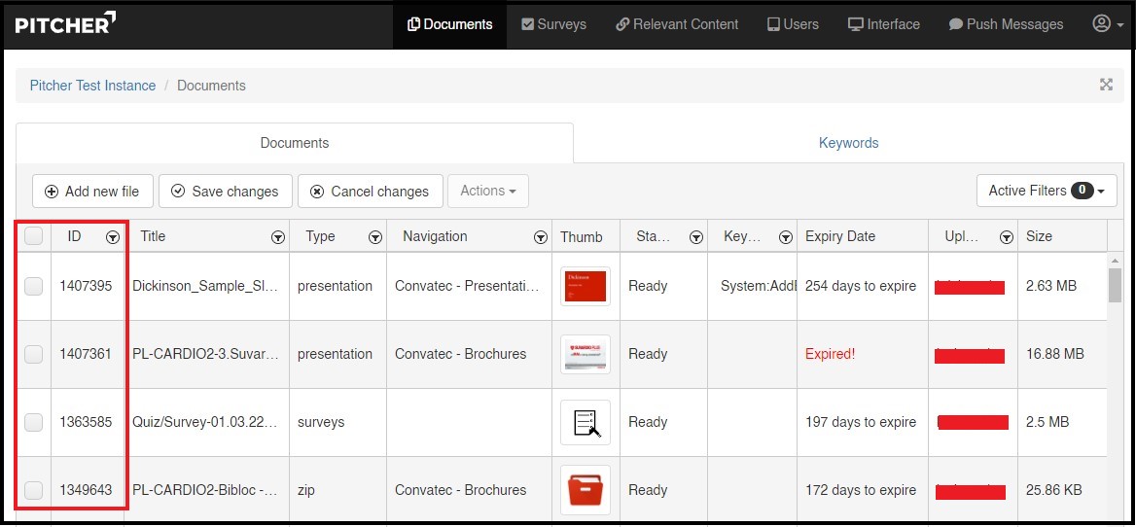The height and width of the screenshot is (527, 1136).
Task: Follow the Pitcher Test Instance breadcrumb link
Action: (x=92, y=86)
